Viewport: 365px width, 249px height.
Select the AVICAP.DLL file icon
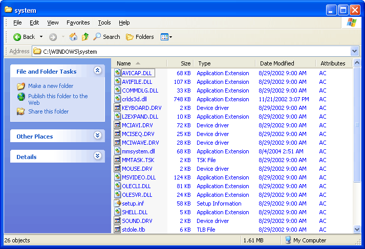(x=118, y=73)
